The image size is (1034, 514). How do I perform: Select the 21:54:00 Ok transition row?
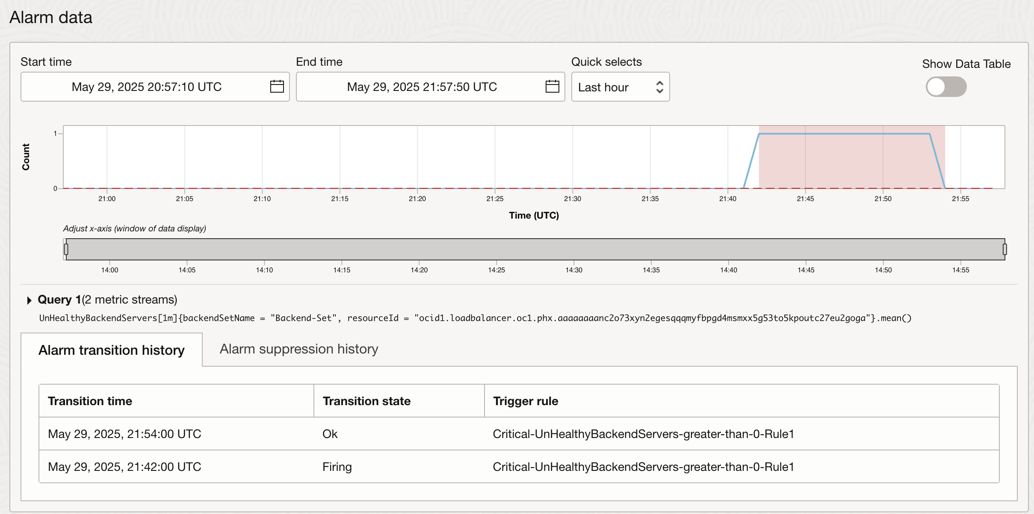click(x=124, y=434)
